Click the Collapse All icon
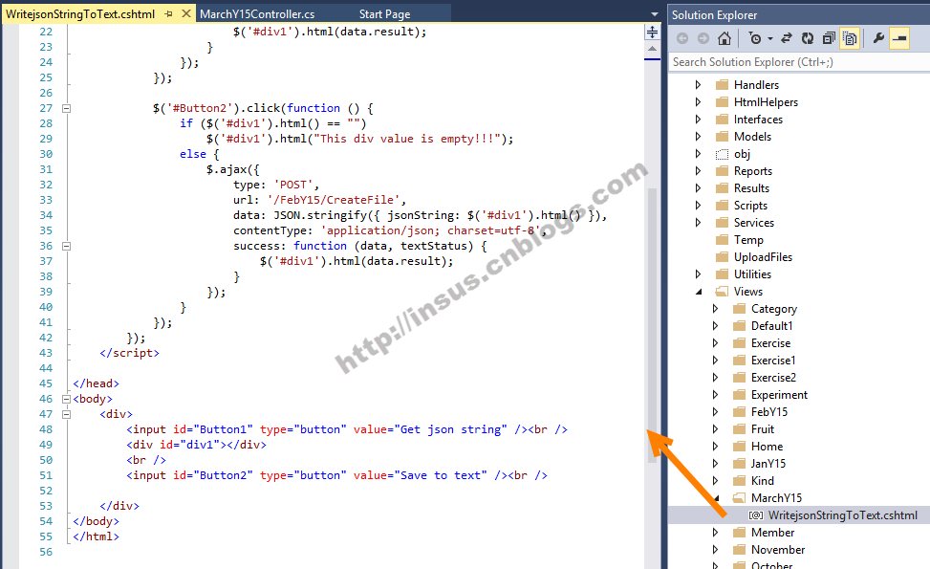The width and height of the screenshot is (930, 569). (x=829, y=38)
